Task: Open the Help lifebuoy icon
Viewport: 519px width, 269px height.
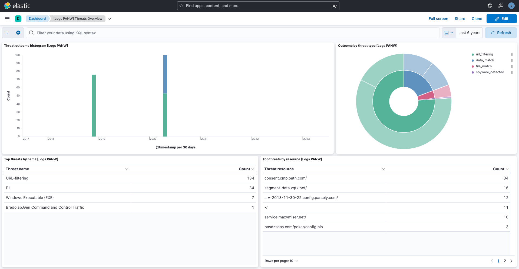Action: pyautogui.click(x=490, y=5)
